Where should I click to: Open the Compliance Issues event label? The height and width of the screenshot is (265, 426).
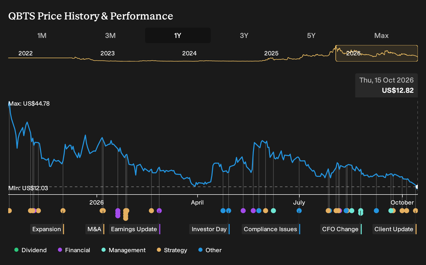271,229
